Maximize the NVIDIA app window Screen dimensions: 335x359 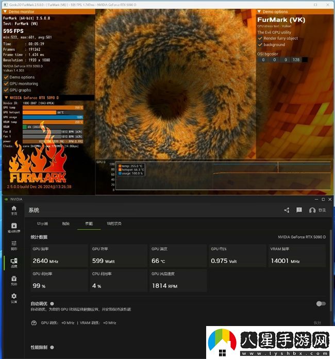coord(323,199)
